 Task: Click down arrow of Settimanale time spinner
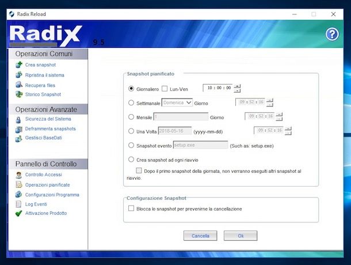point(270,105)
